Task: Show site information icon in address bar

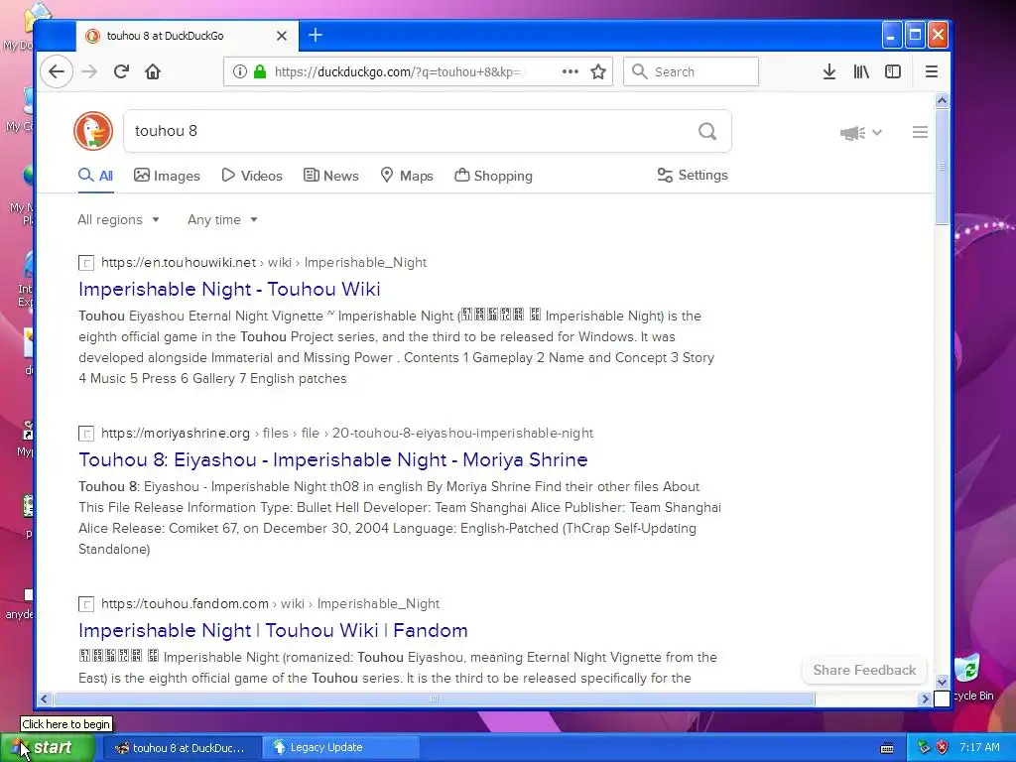Action: pos(240,71)
